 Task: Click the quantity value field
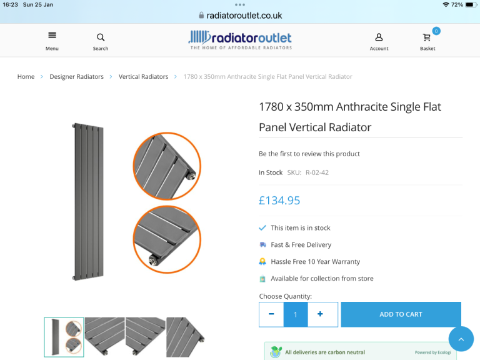(296, 314)
